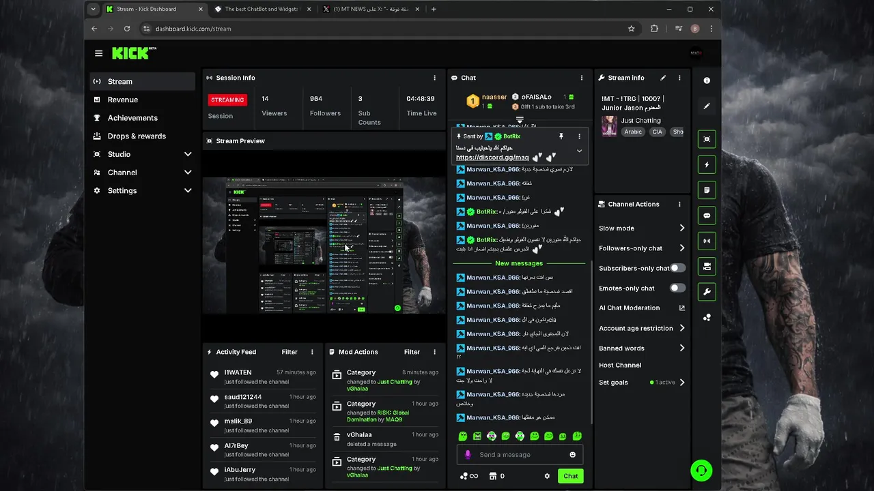Reload the page with the browser refresh button
This screenshot has width=874, height=491.
click(x=127, y=29)
